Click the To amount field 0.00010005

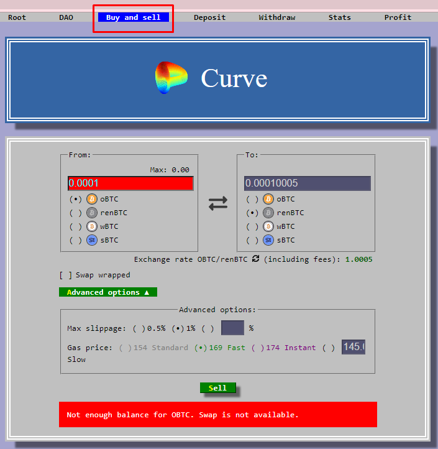click(x=308, y=183)
